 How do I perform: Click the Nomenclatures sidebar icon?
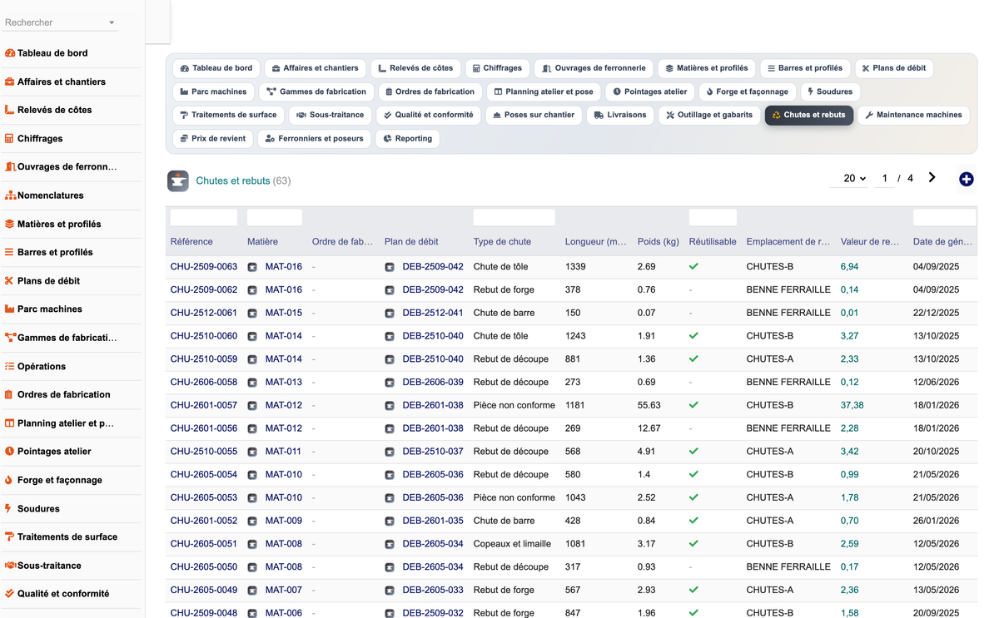coord(10,195)
